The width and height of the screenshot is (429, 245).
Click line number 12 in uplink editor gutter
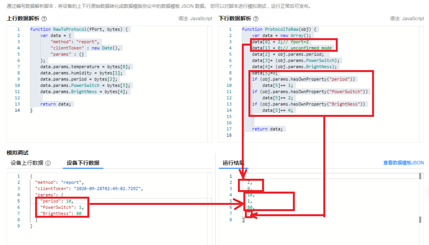pyautogui.click(x=17, y=98)
